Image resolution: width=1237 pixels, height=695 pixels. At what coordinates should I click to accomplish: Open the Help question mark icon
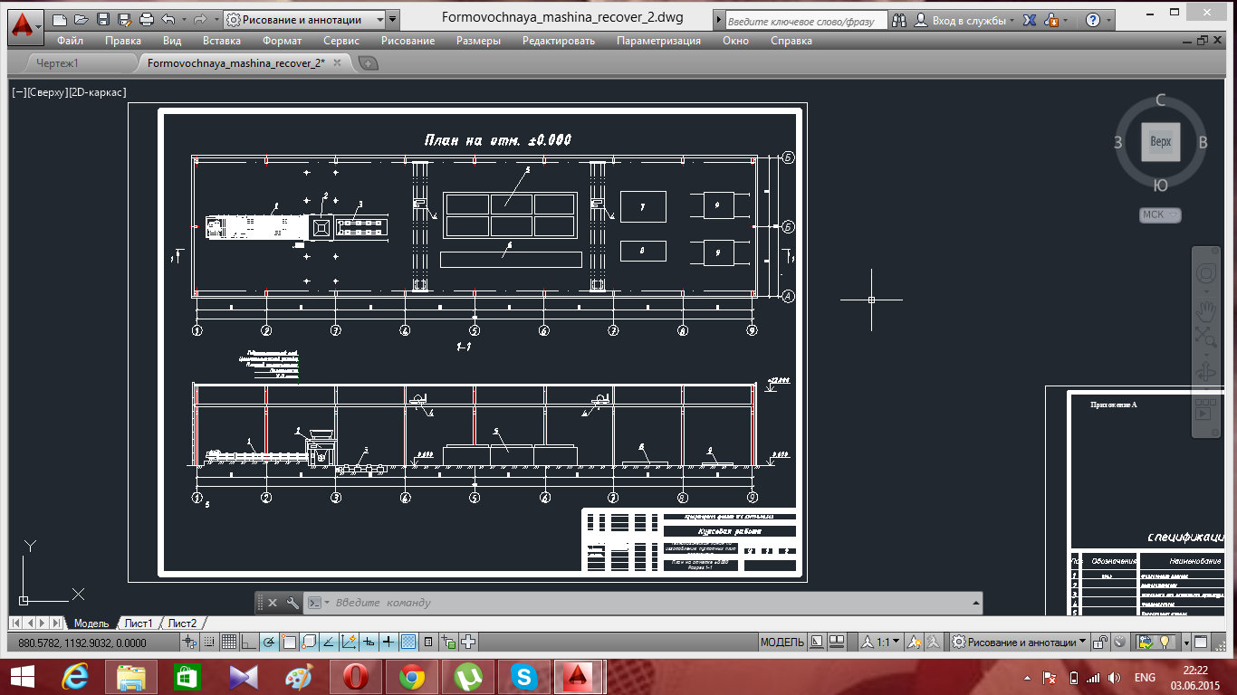tap(1093, 19)
